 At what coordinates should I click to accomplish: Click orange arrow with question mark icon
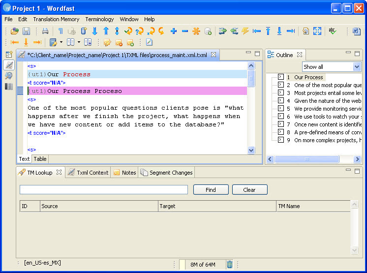[x=140, y=31]
